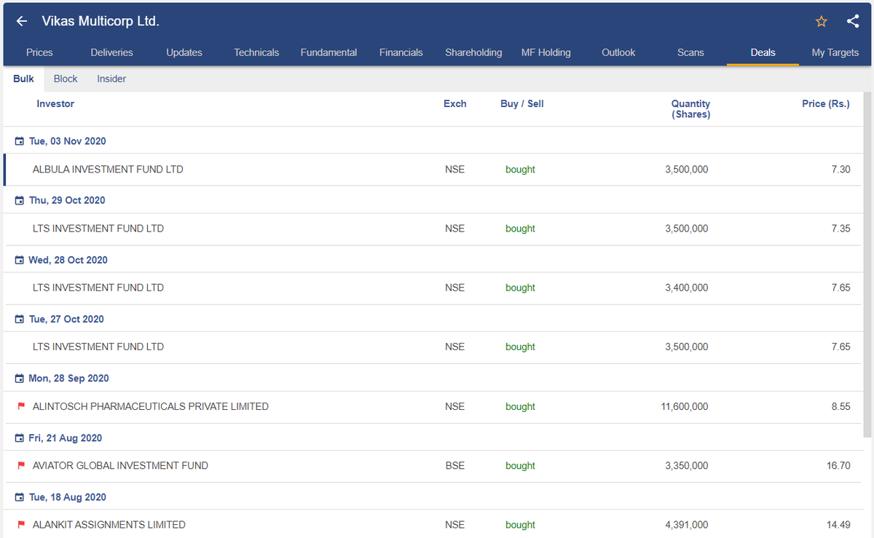
Task: Open AVIATOR GLOBAL INVESTMENT FUND investor
Action: 120,465
